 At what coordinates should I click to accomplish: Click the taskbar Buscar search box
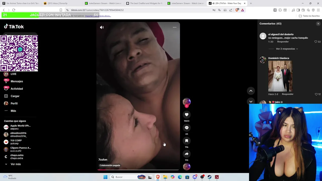pos(128,177)
